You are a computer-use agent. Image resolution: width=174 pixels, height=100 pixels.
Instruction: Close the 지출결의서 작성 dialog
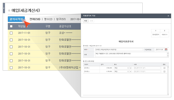point(168,16)
